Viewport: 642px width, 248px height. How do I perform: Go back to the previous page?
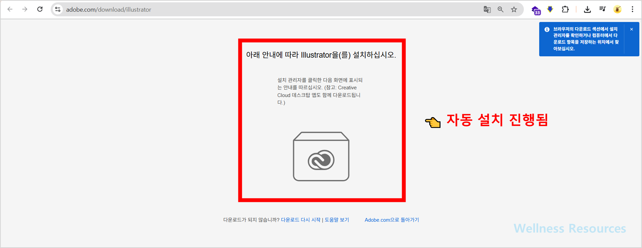(x=10, y=9)
